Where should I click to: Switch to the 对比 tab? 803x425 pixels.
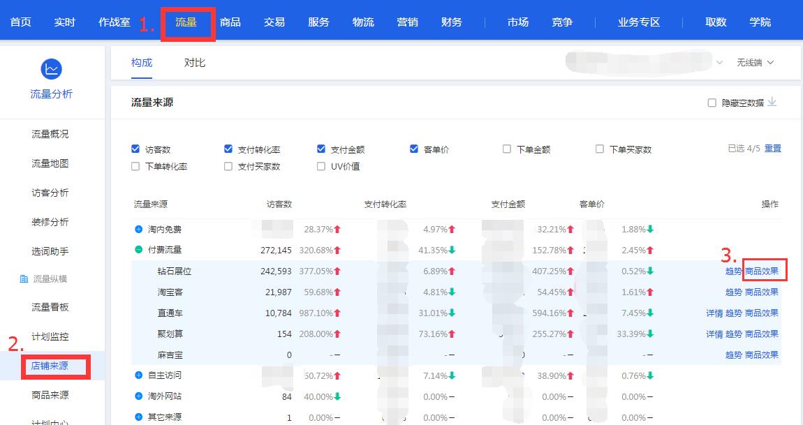coord(195,63)
